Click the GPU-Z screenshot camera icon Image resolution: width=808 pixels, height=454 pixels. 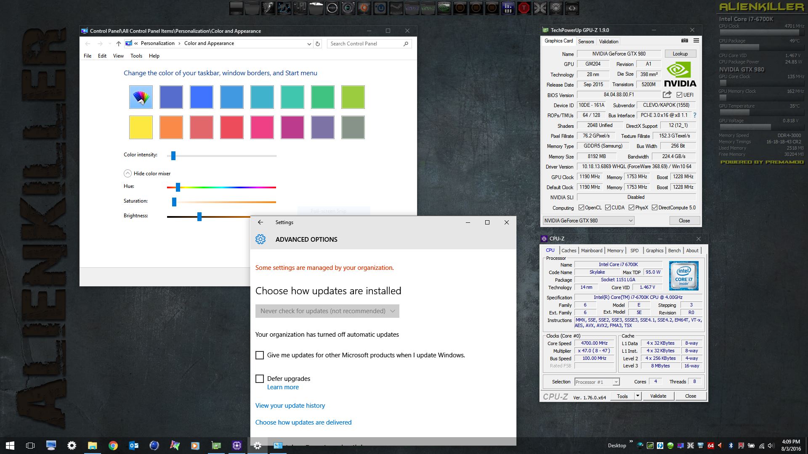[685, 41]
